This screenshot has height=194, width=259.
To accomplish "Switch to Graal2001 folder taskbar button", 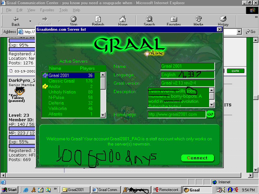I will point(76,190).
